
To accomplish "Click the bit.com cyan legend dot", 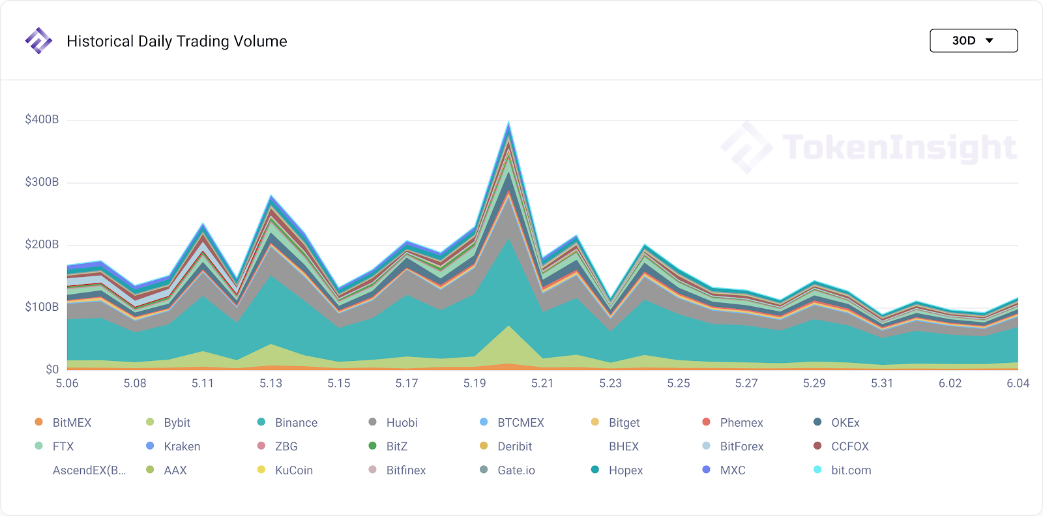I will [817, 469].
